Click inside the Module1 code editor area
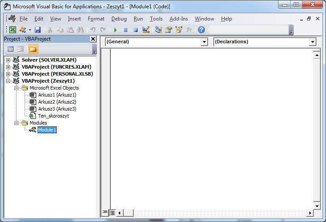Screen dimensions: 326x222 pos(212,128)
